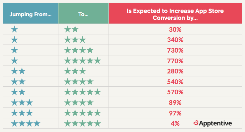The width and height of the screenshot is (245, 132).
Task: Click the four green stars in the 730% row
Action: [x=79, y=50]
